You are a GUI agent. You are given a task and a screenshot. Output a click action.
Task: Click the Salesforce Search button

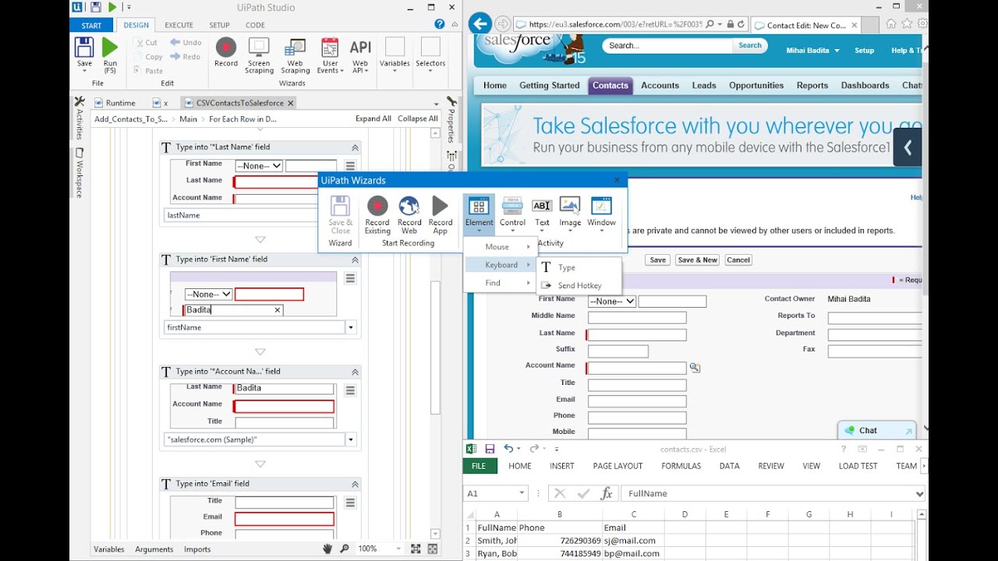pyautogui.click(x=750, y=45)
